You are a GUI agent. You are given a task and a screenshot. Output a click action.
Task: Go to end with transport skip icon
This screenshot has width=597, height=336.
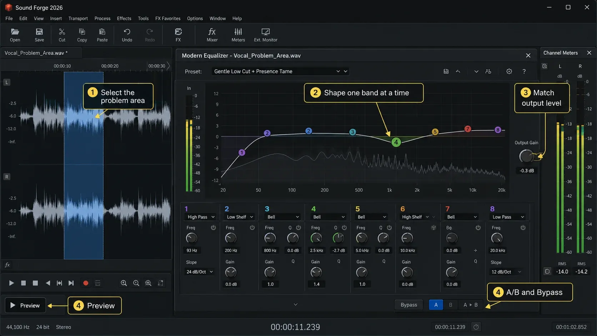[x=71, y=283]
